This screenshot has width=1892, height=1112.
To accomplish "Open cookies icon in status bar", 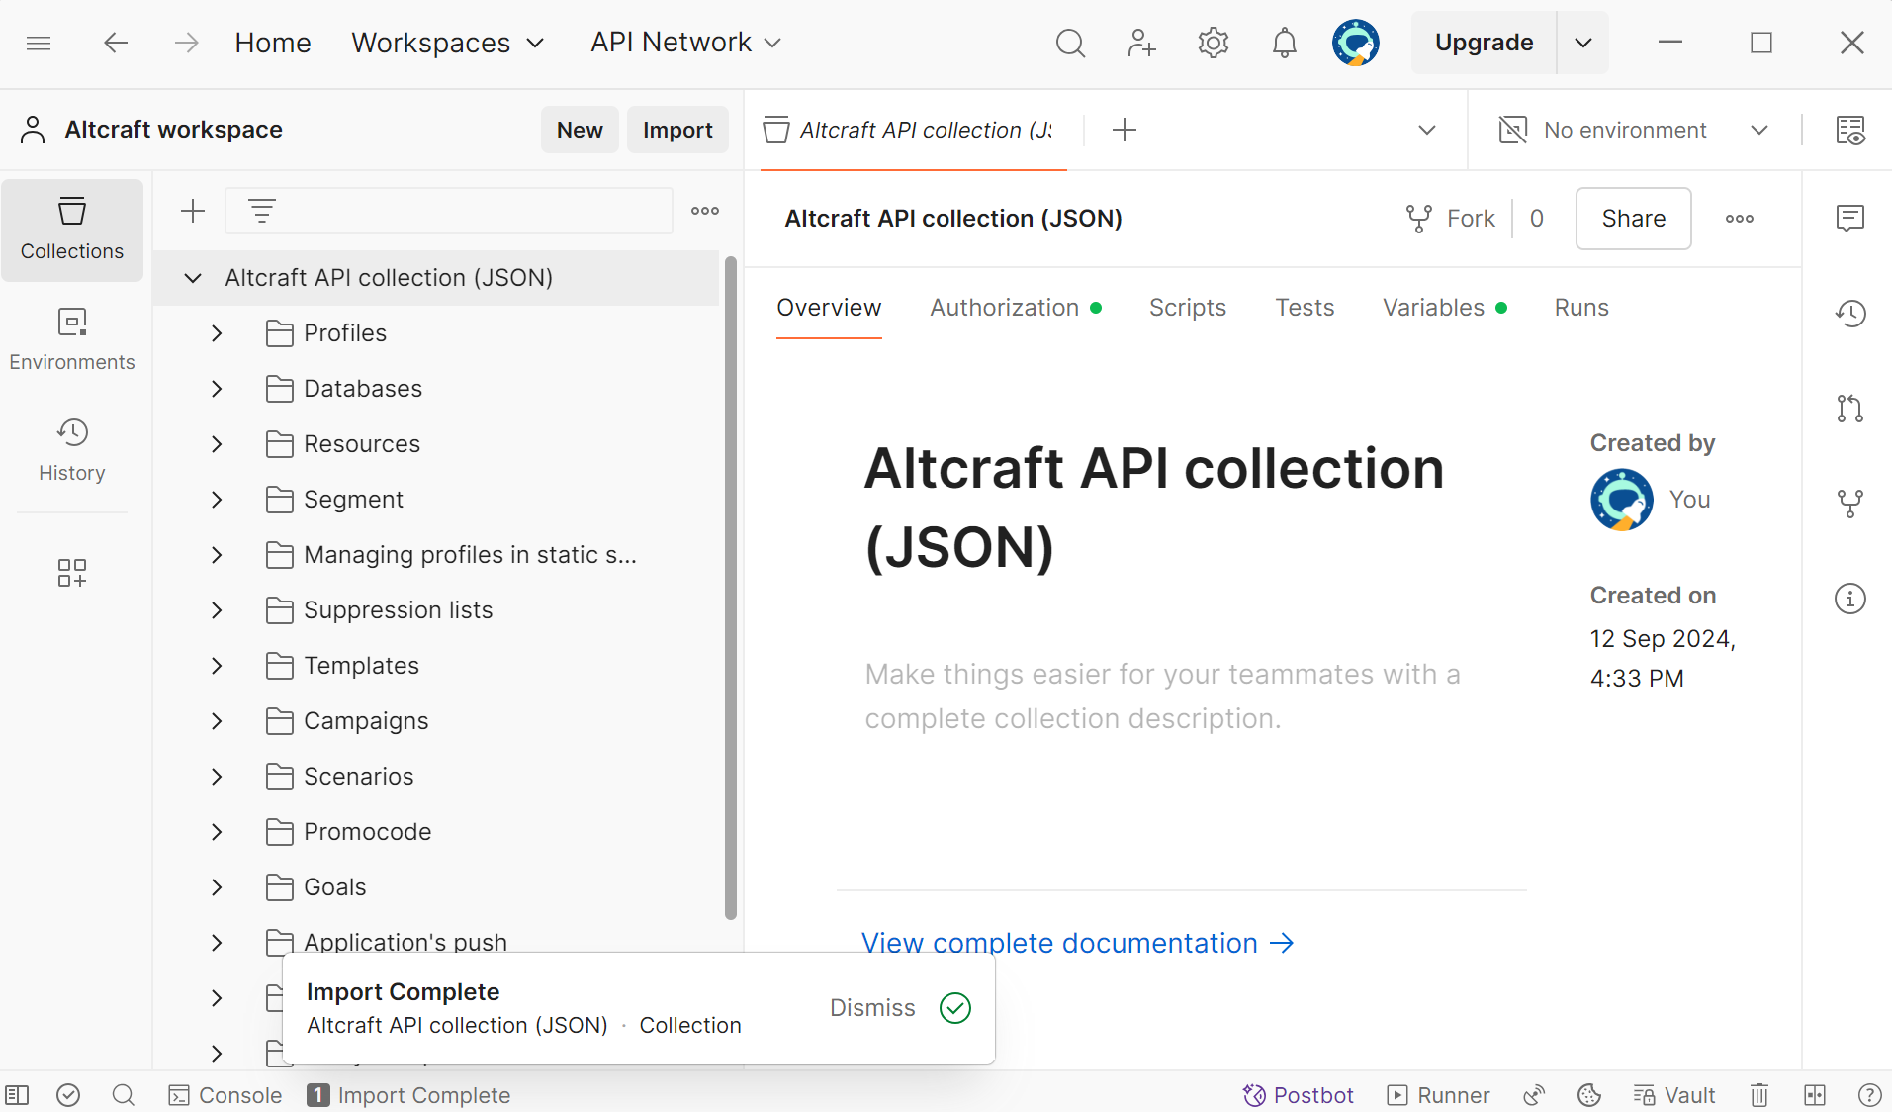I will [1589, 1095].
